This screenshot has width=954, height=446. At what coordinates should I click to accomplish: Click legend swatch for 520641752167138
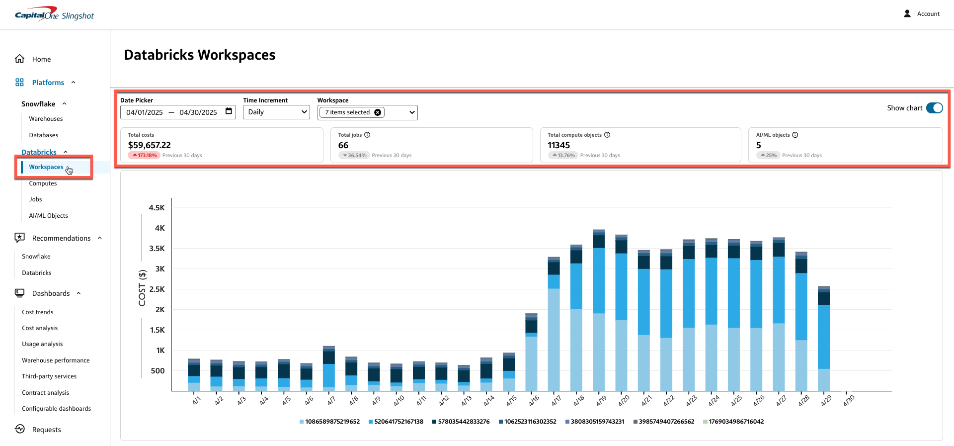point(371,422)
